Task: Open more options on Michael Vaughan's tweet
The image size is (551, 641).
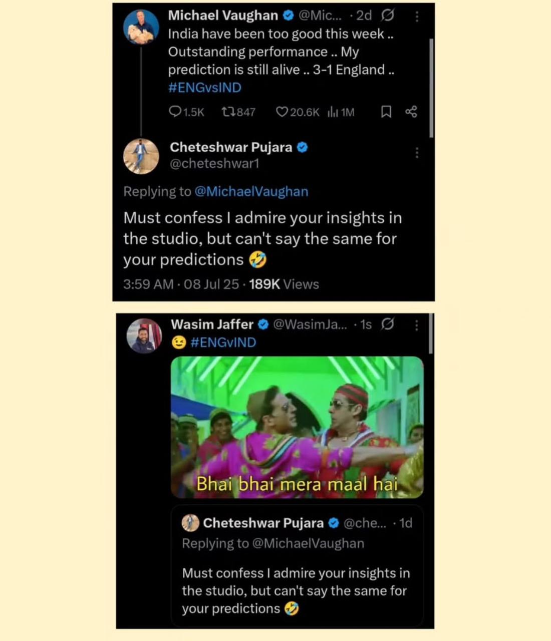Action: (417, 17)
